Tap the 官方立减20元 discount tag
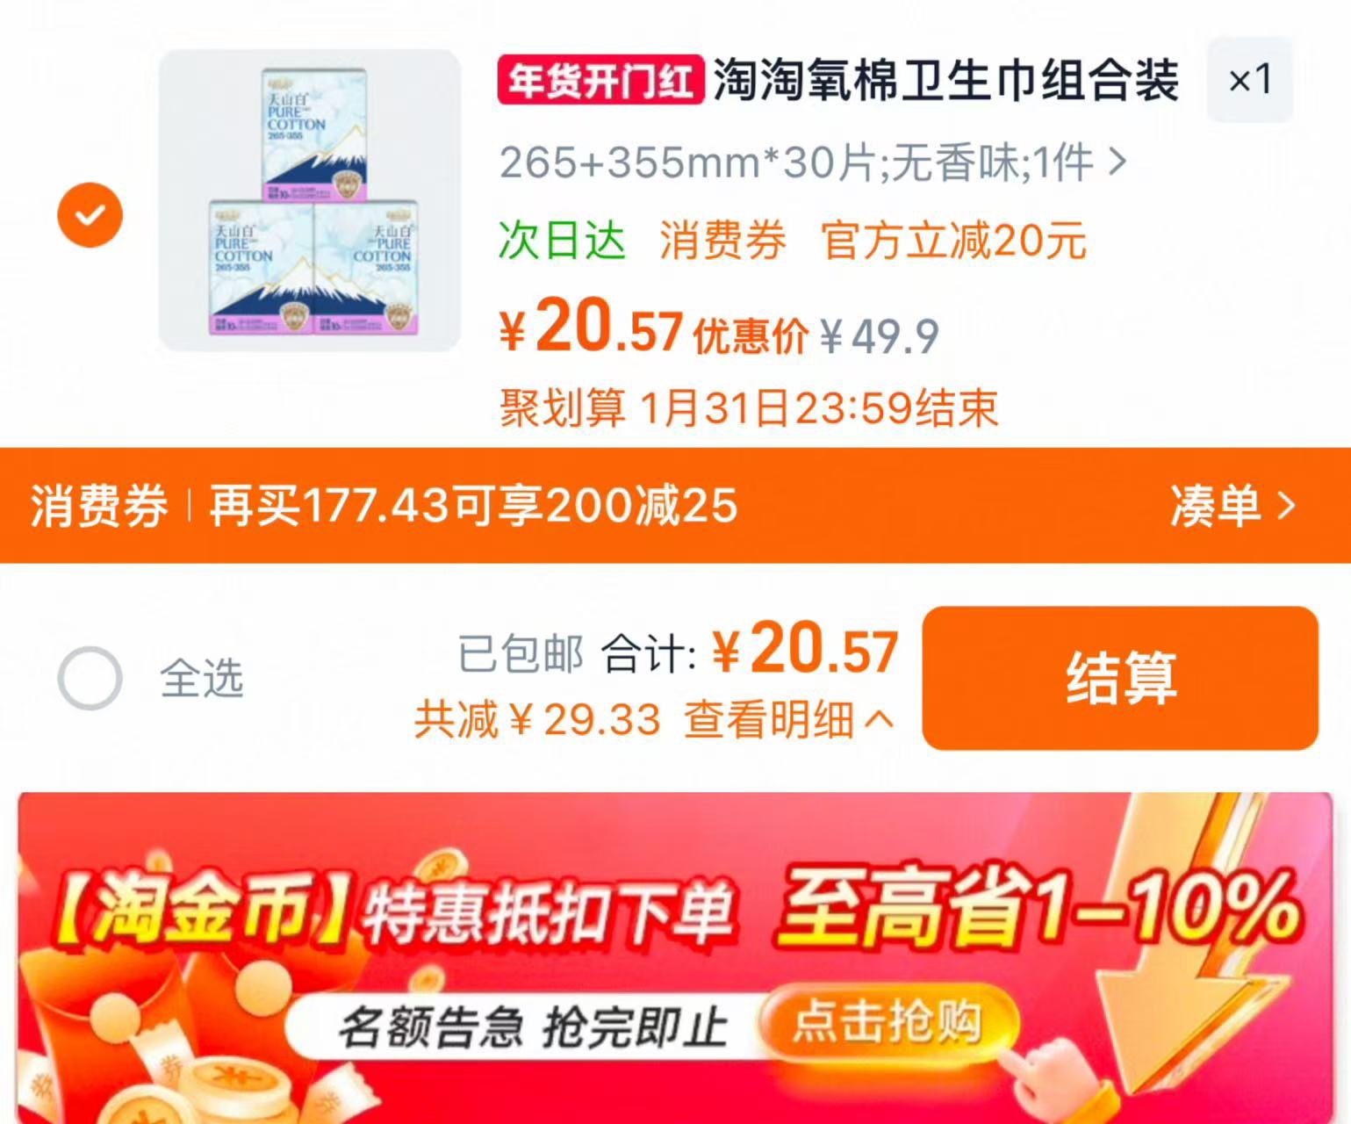The image size is (1351, 1124). tap(954, 241)
